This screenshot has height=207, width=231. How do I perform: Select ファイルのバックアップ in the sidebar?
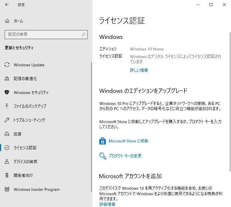46,106
